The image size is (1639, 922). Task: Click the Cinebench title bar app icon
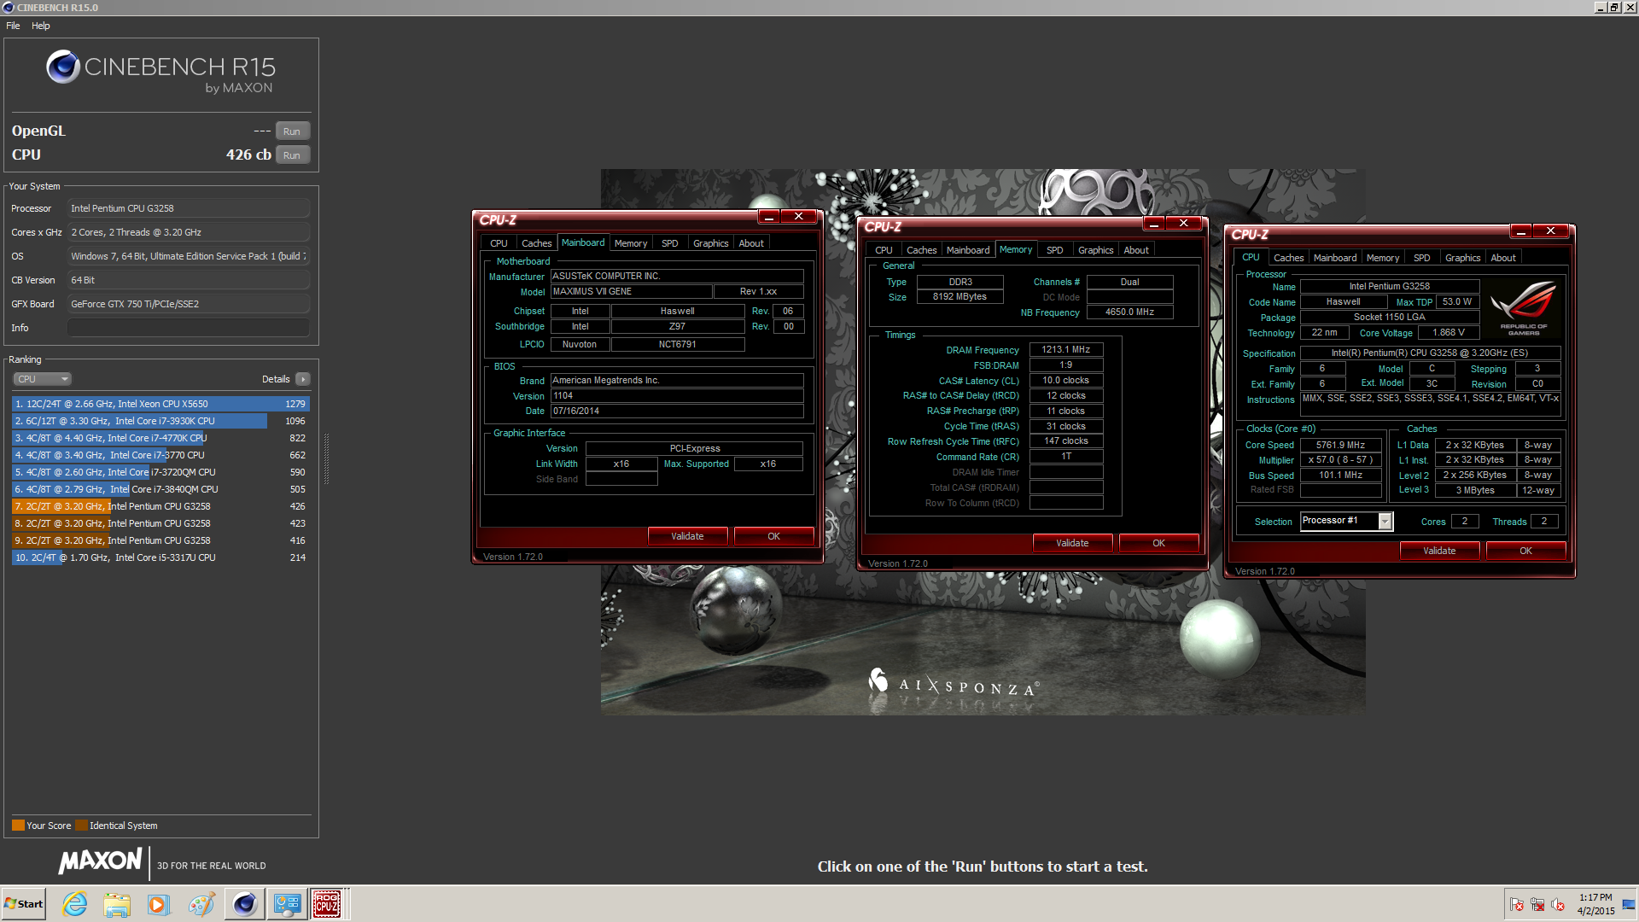(x=9, y=8)
